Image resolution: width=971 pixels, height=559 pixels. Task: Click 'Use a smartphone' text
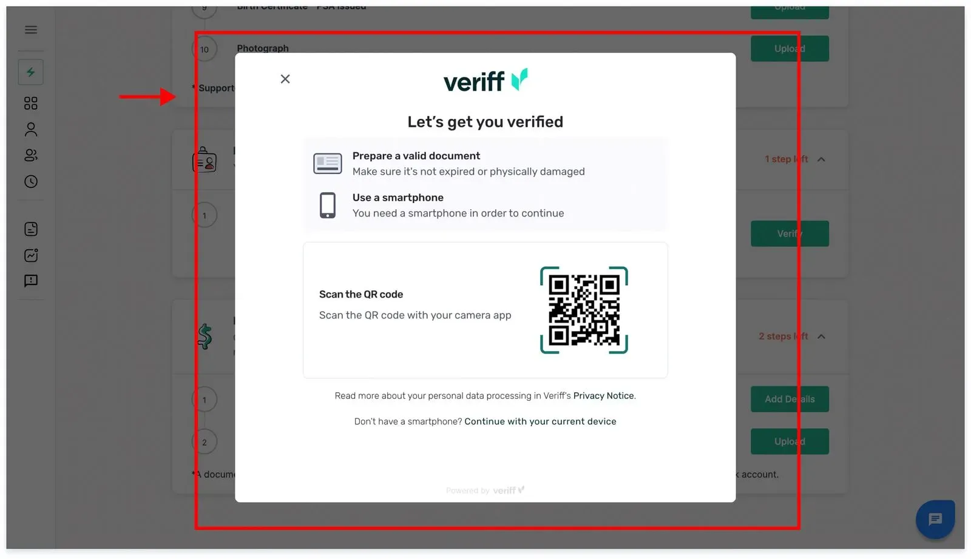point(398,198)
